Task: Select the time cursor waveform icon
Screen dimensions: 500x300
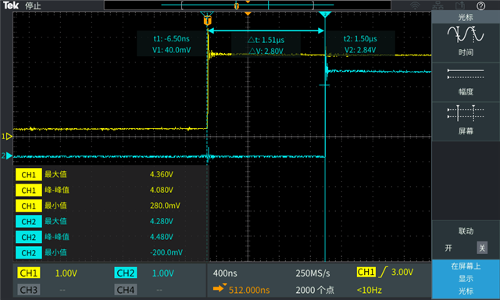Action: (466, 34)
